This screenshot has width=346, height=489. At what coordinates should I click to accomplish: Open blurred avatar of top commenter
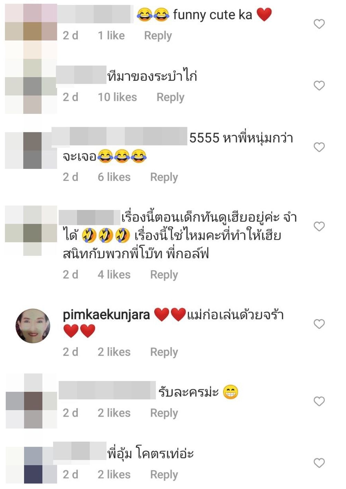click(x=31, y=22)
